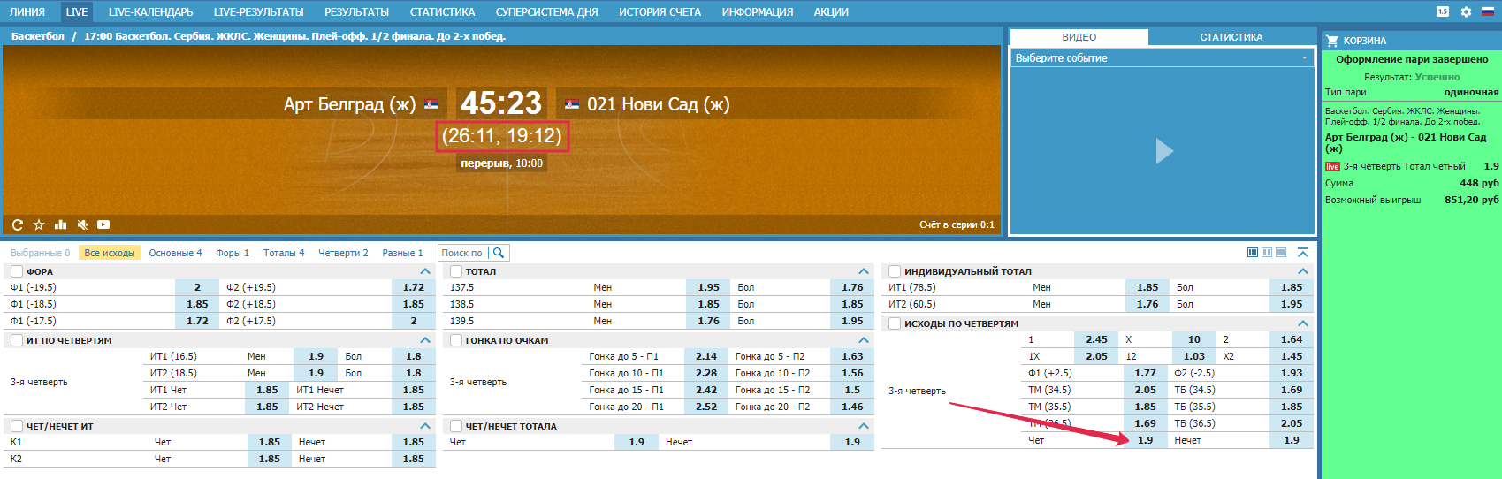Screen dimensions: 1502x479
Task: Tick the ТОТАЛ section checkbox
Action: 456,271
